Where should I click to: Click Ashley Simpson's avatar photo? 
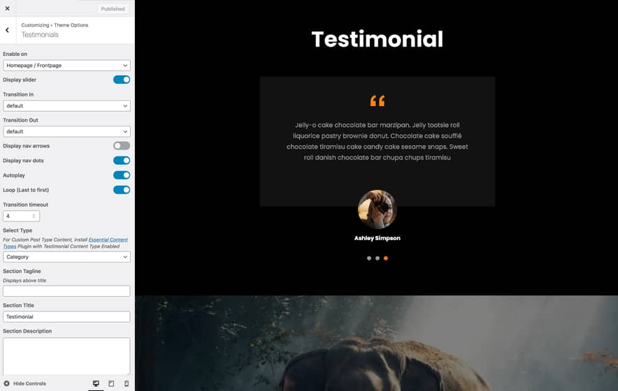tap(378, 209)
